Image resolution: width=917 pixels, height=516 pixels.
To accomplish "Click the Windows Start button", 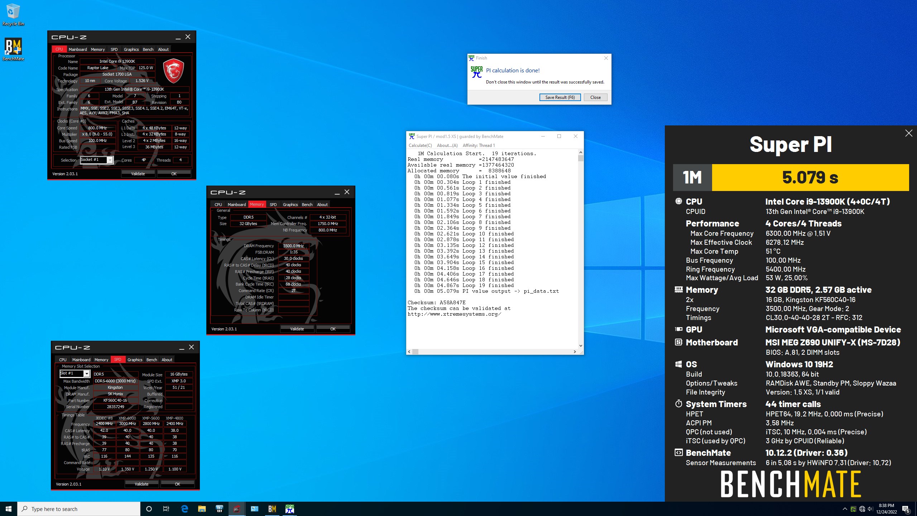I will [x=9, y=509].
